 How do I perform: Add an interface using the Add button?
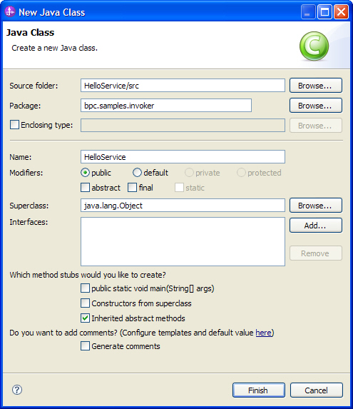click(316, 226)
